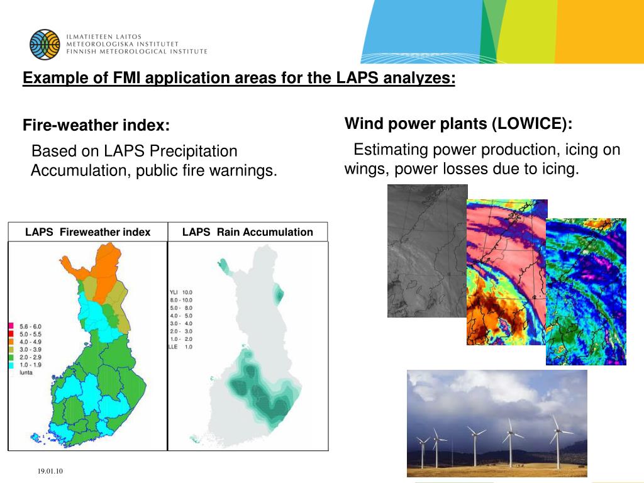The width and height of the screenshot is (644, 483).
Task: Click the 'FINNISH METEOROLOGICAL INSTITUTE' text line
Action: coord(136,52)
